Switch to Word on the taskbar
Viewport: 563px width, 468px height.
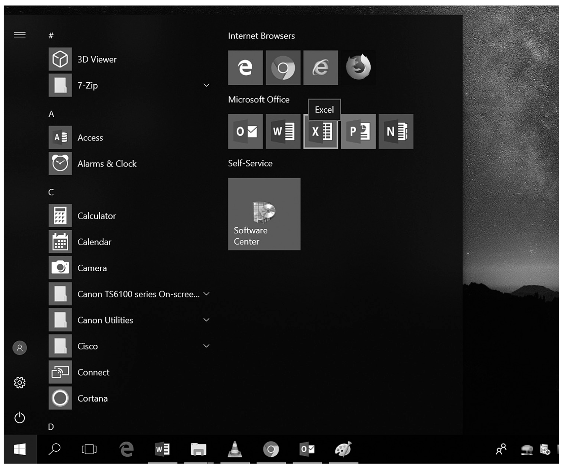tap(162, 449)
